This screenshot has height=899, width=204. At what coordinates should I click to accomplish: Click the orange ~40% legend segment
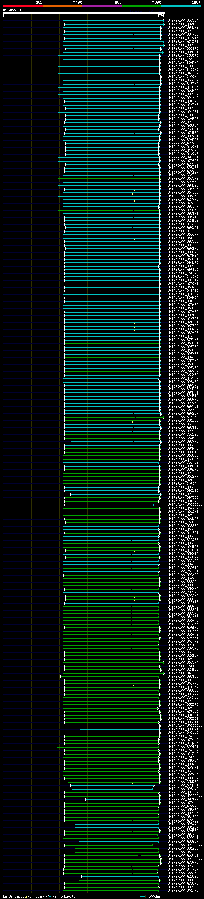click(x=62, y=6)
